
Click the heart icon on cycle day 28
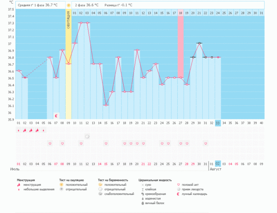pos(187,144)
